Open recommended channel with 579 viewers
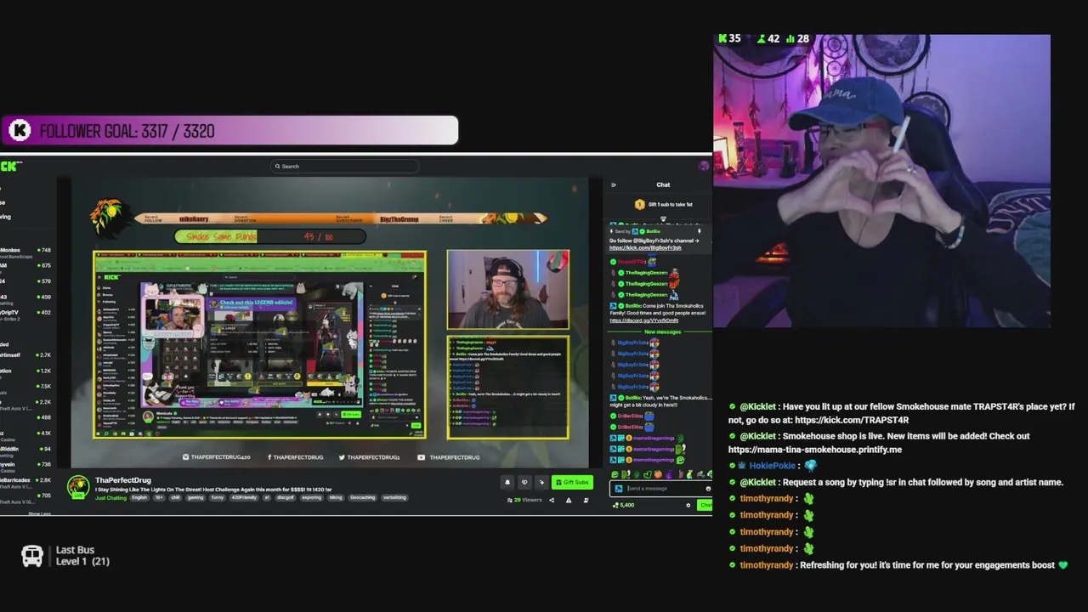 click(25, 280)
